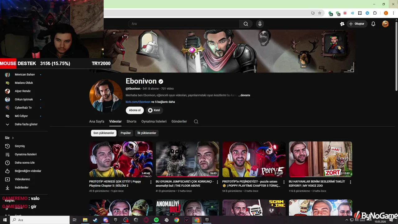398x224 pixels.
Task: Open the kick.com/Ebonivon link
Action: point(138,102)
